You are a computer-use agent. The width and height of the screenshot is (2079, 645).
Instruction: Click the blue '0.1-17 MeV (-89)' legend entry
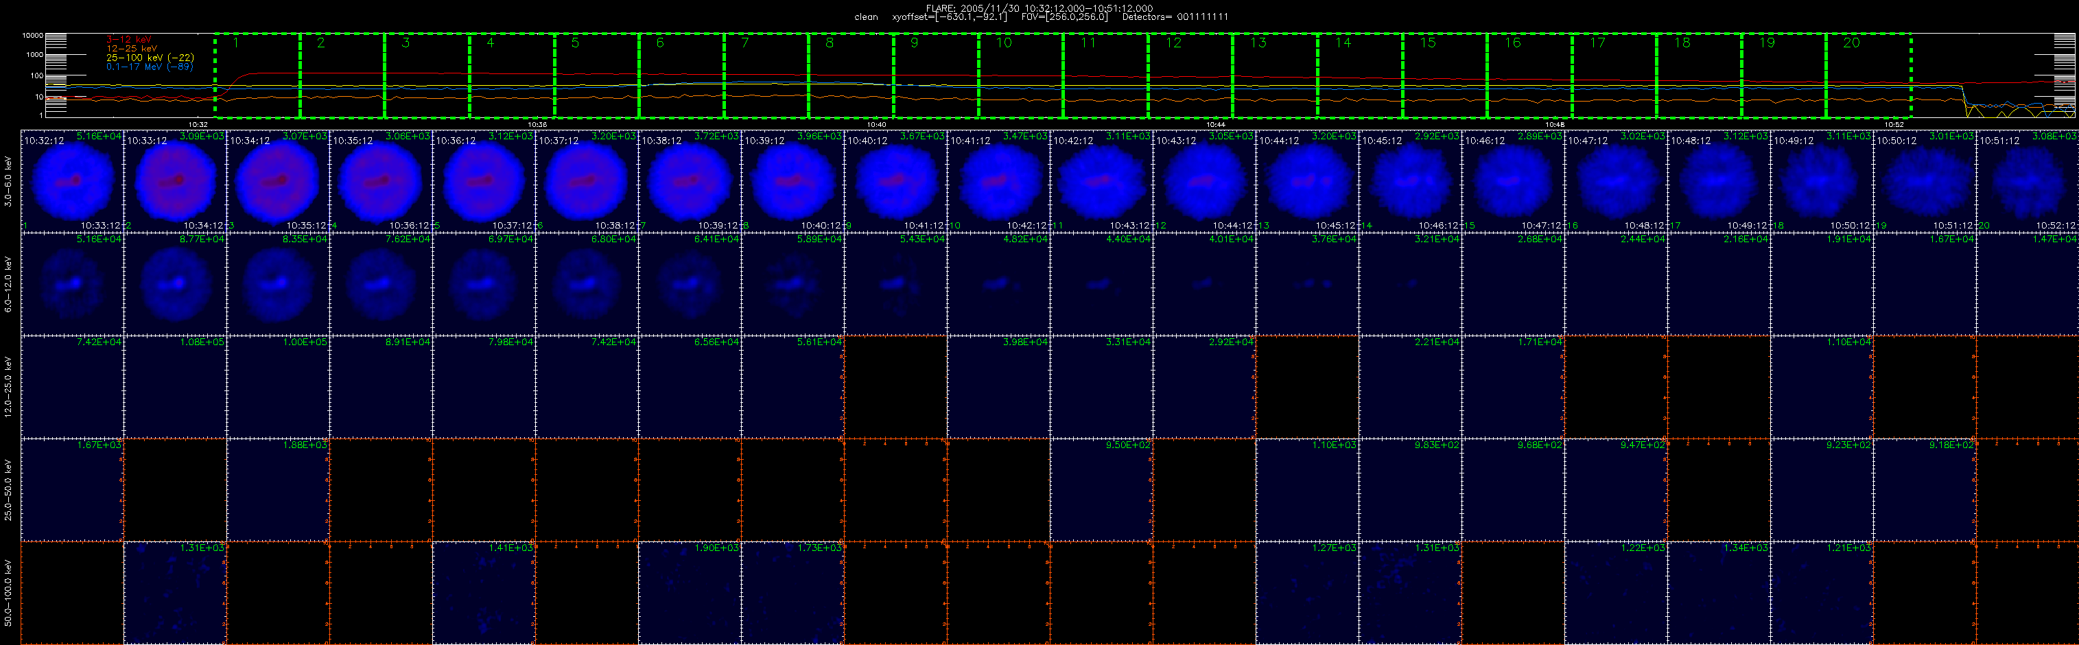[150, 66]
